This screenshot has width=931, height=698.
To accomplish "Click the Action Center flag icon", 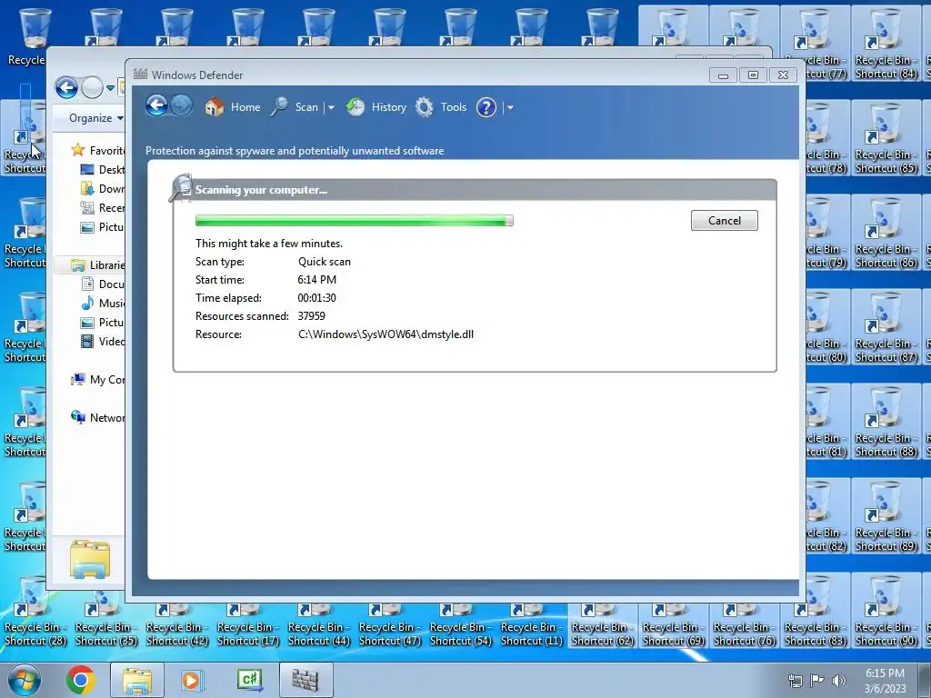I will click(817, 680).
